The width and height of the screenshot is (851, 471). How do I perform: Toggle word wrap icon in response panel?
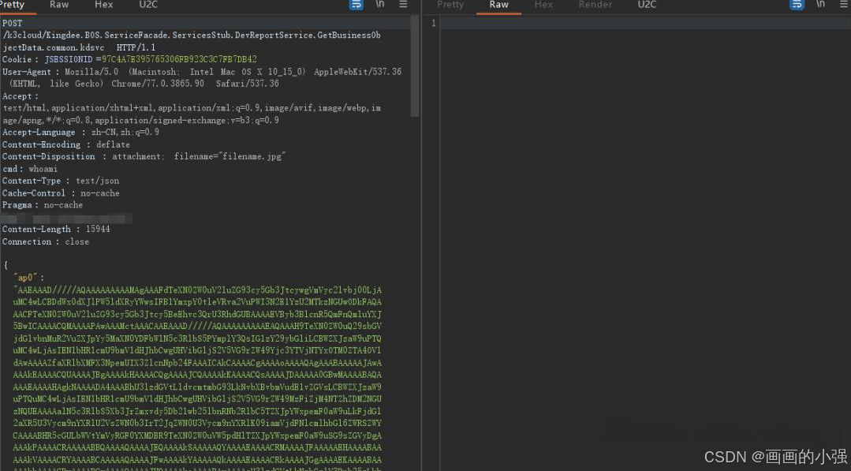pos(797,5)
